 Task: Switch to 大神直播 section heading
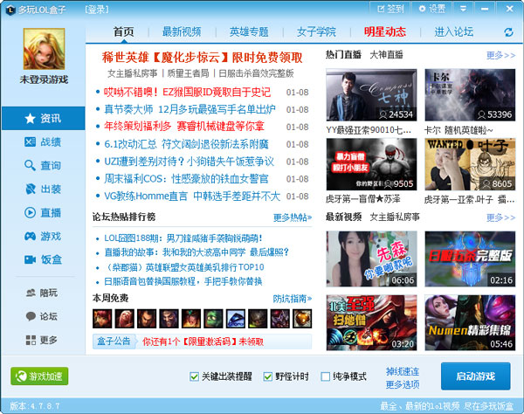pos(386,55)
